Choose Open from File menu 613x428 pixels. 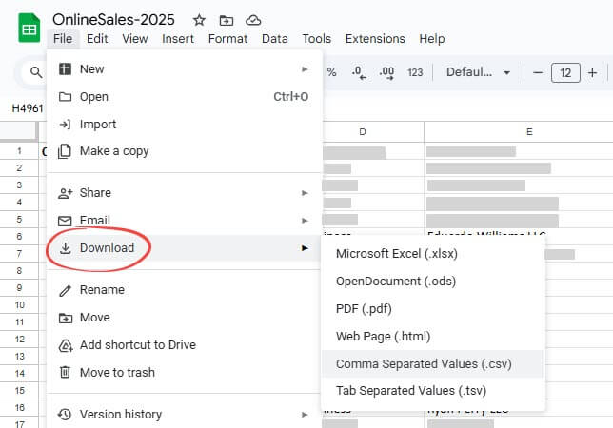pyautogui.click(x=184, y=96)
